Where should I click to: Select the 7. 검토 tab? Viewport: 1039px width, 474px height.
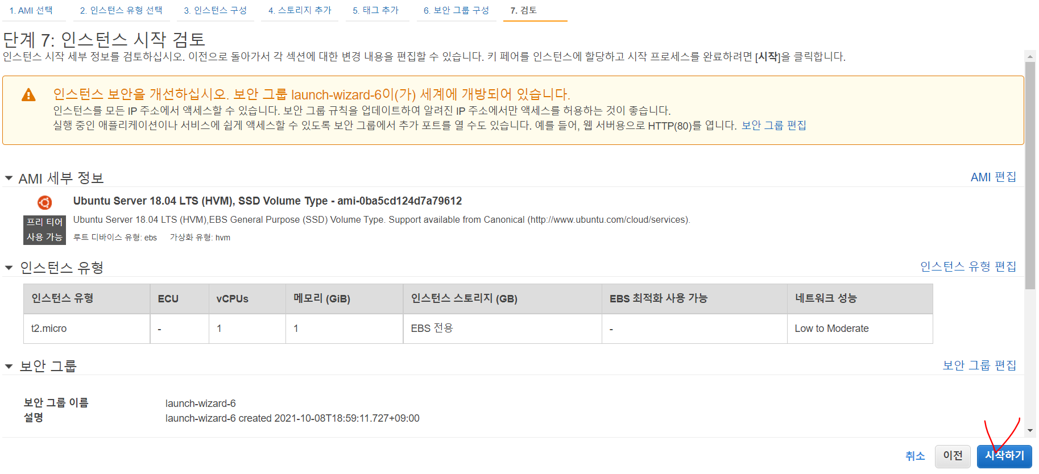524,10
